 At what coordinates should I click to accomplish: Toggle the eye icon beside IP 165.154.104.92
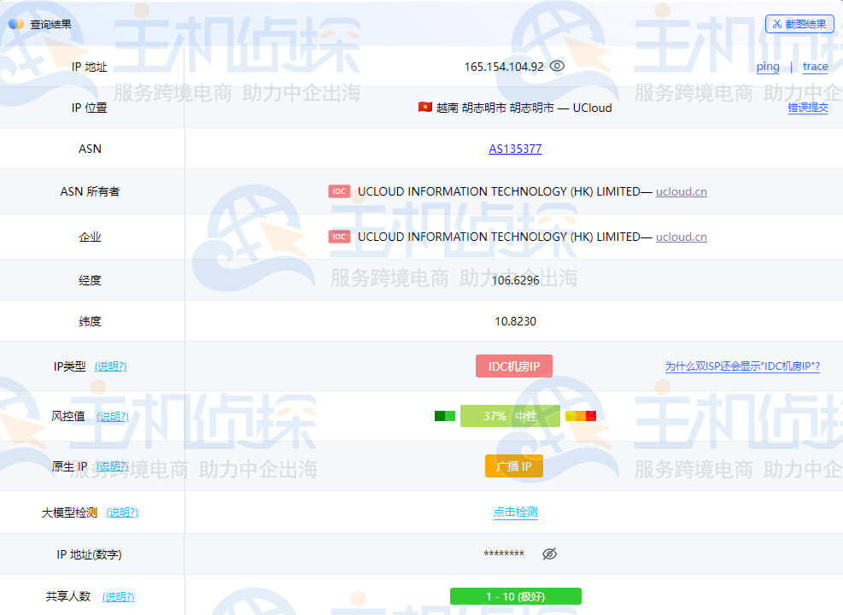tap(557, 66)
